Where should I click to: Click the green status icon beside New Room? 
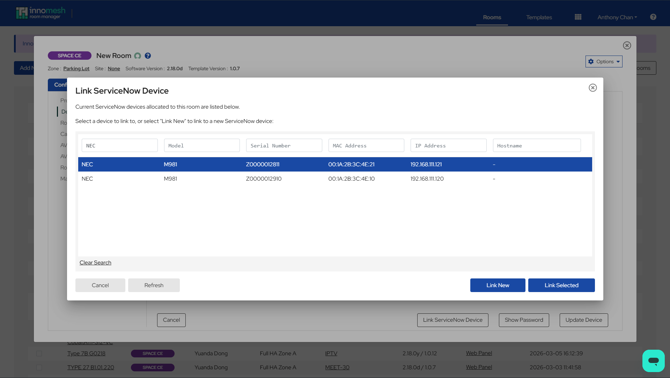137,56
